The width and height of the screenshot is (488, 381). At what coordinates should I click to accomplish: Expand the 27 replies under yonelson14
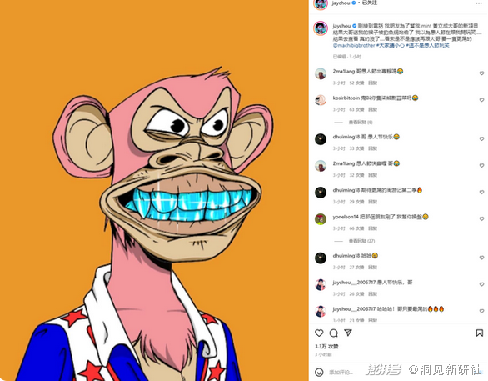pos(361,241)
